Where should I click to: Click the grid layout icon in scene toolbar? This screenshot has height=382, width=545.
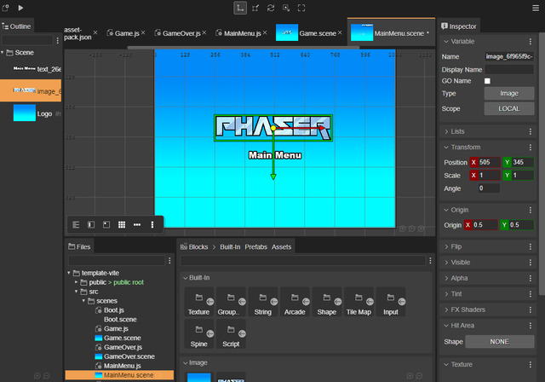pos(122,225)
